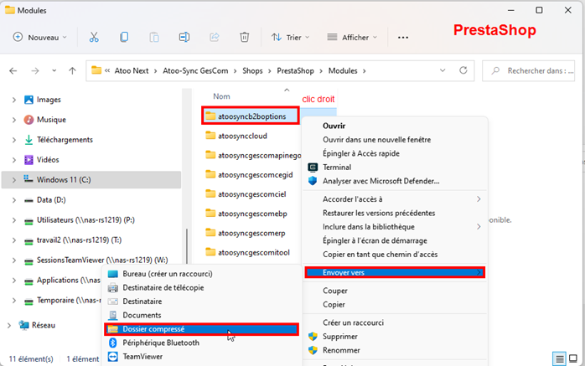This screenshot has height=366, width=585.
Task: Select Envoyer vers menu entry
Action: tap(395, 272)
